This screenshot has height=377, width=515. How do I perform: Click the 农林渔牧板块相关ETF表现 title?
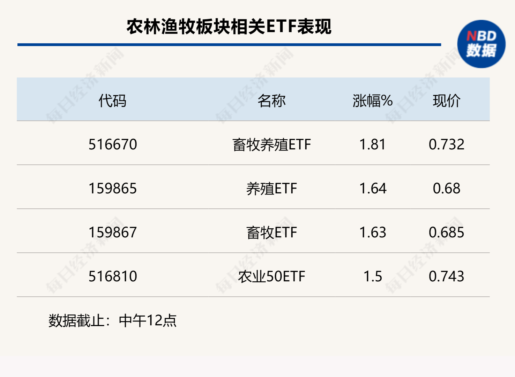[x=229, y=27]
